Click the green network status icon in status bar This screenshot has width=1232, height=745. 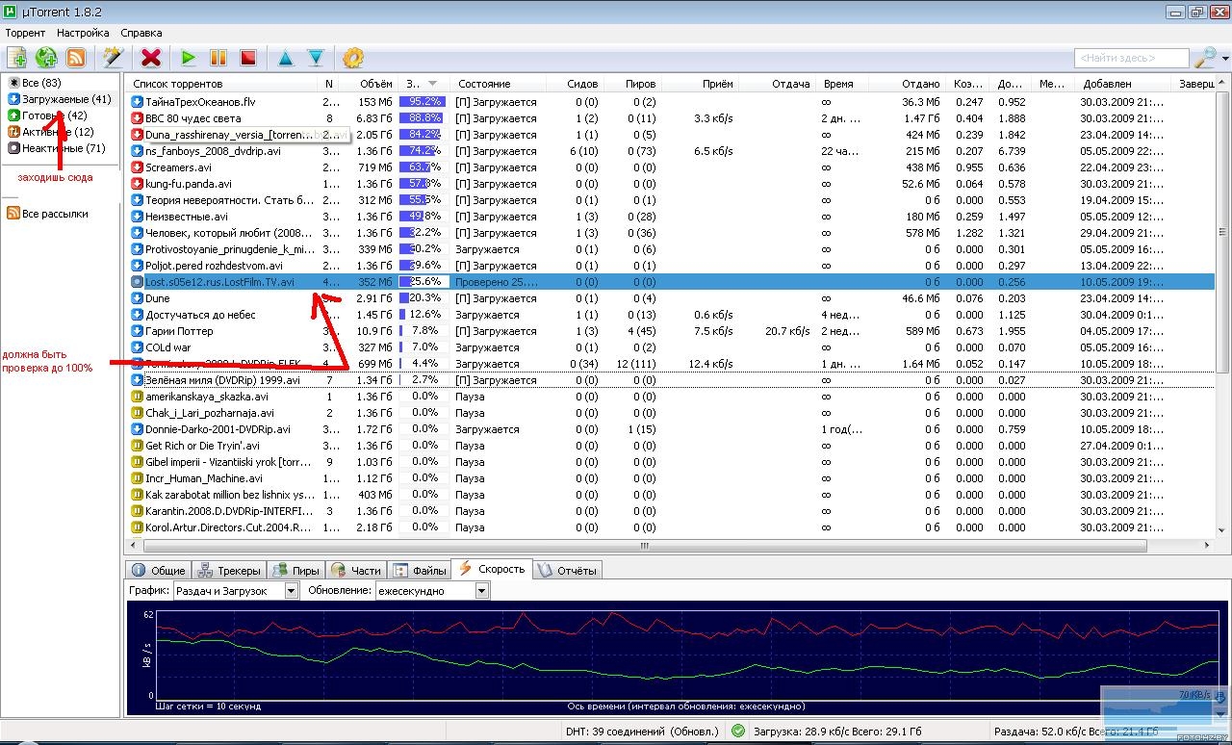738,732
